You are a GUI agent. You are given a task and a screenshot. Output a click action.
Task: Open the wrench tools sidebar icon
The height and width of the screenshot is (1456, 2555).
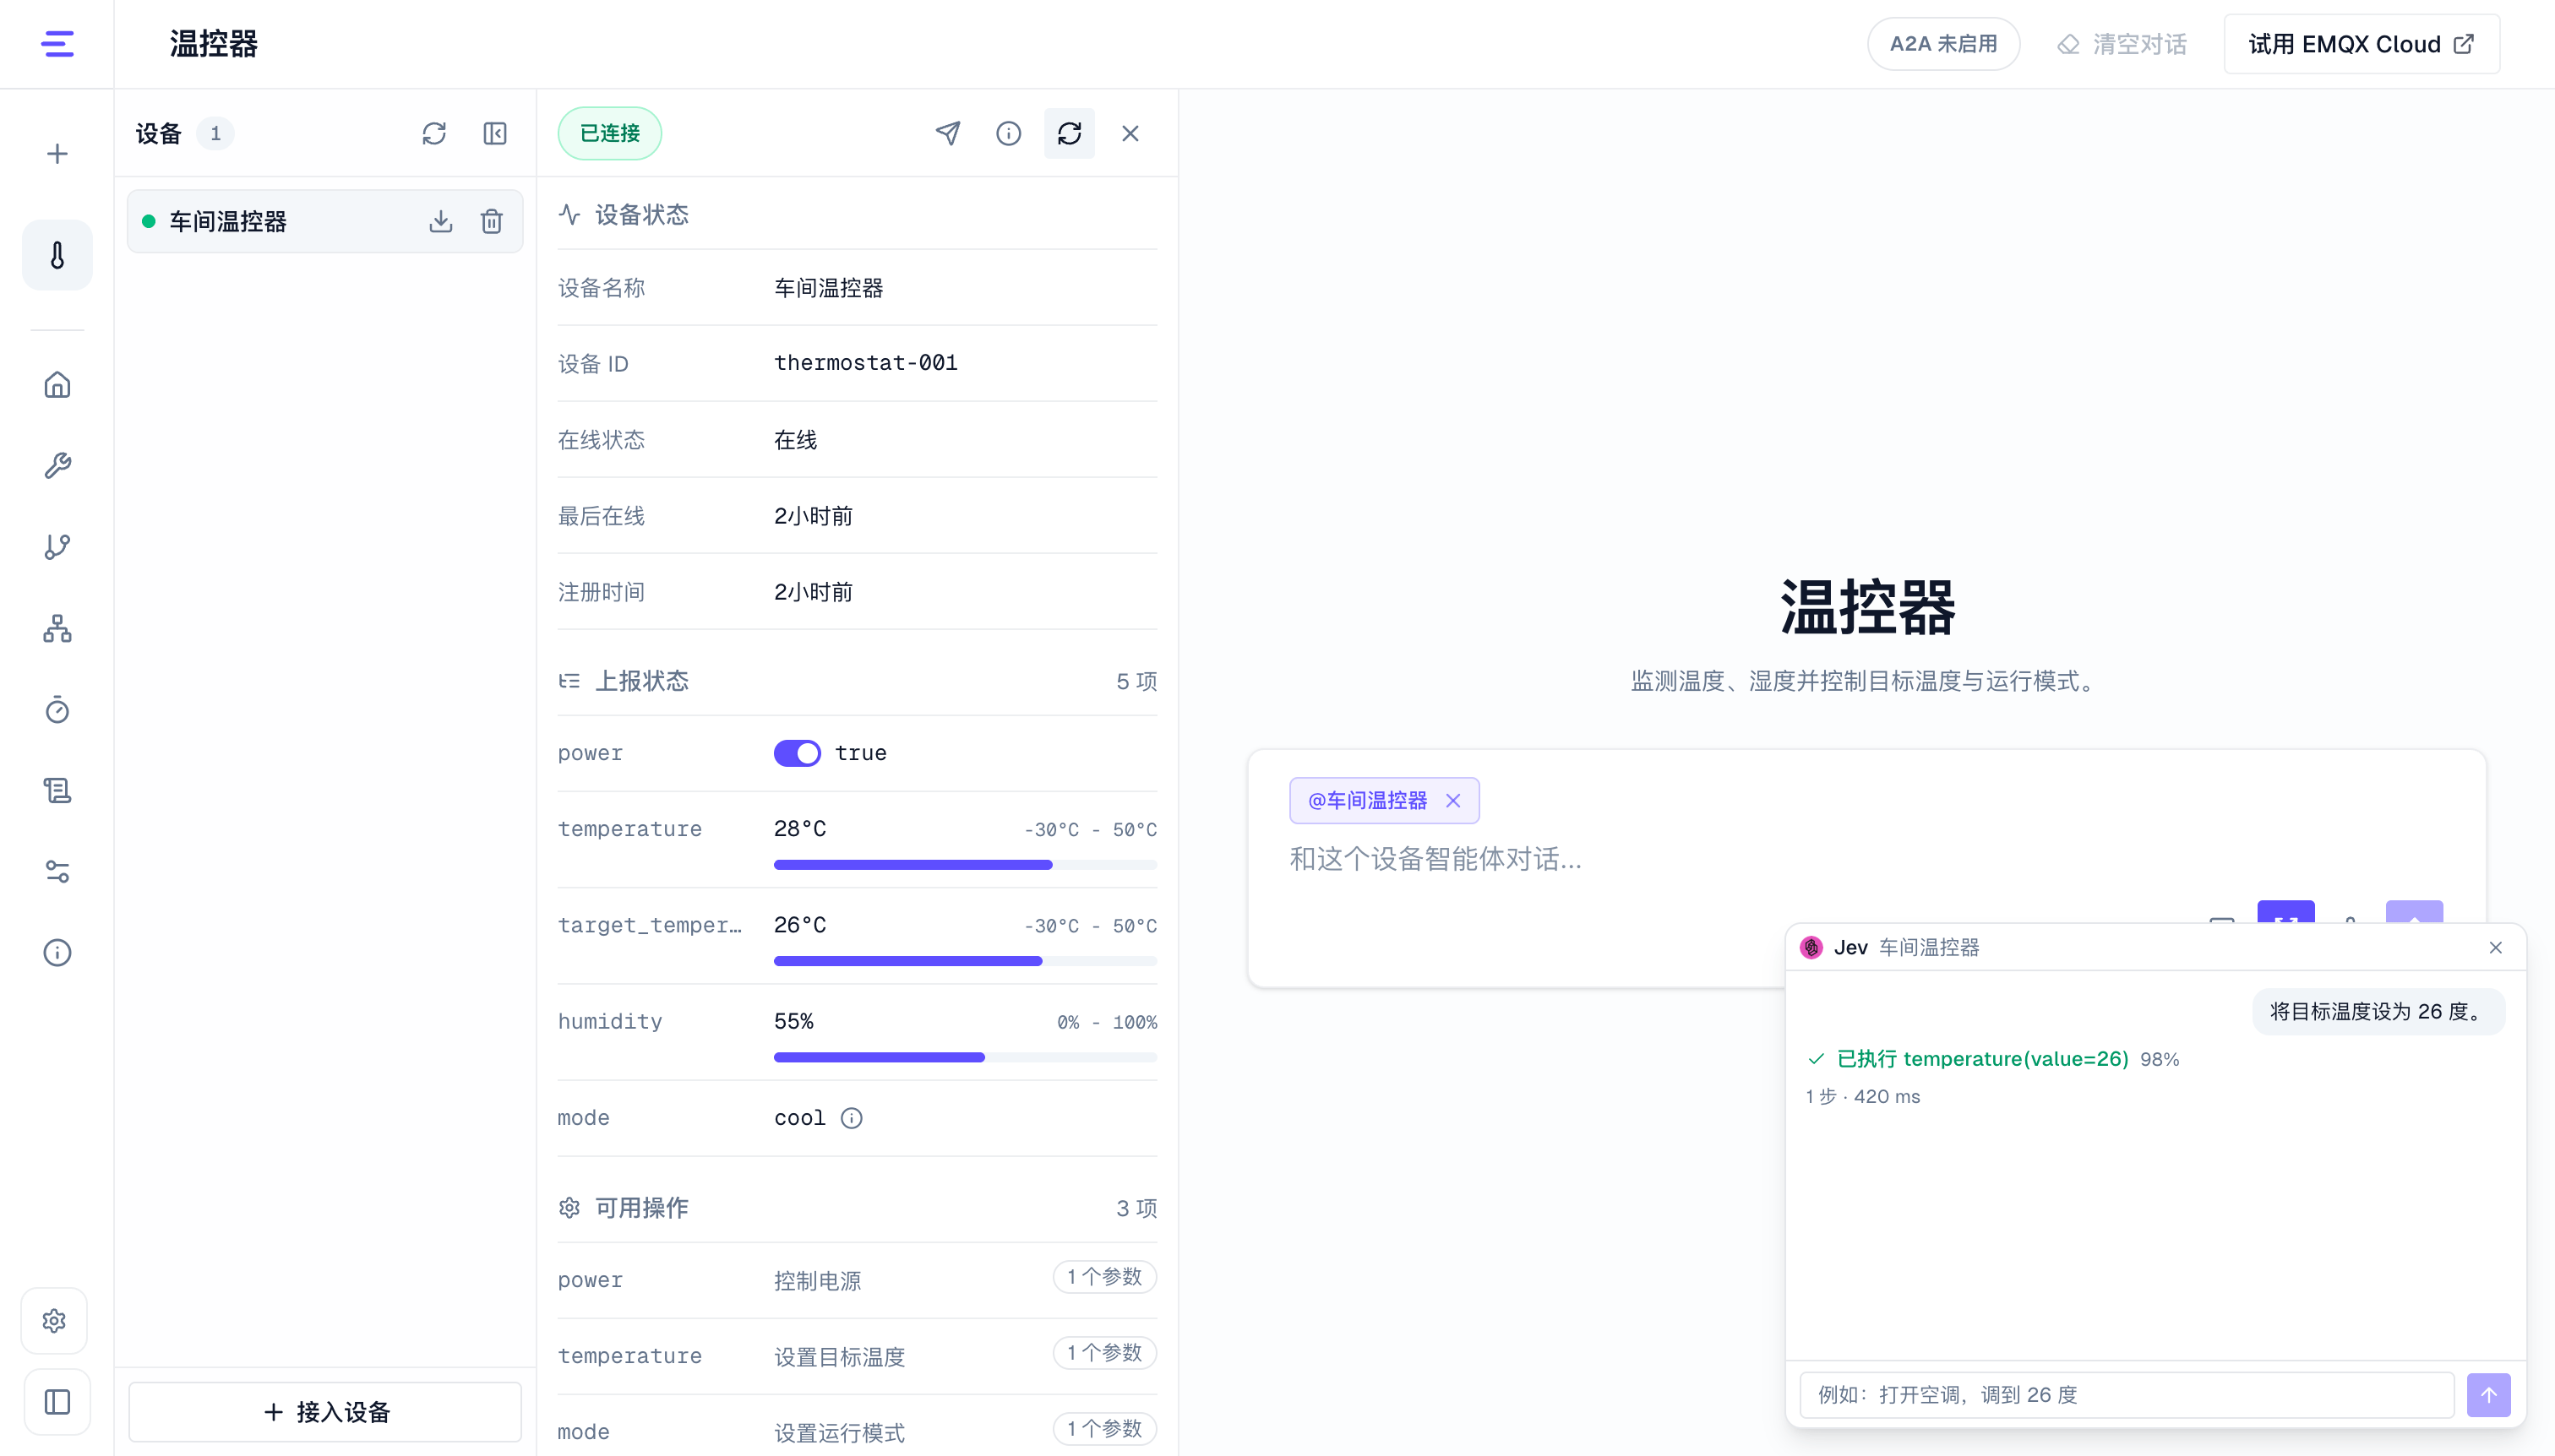tap(57, 466)
